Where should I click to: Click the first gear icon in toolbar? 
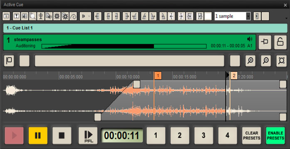pos(57,16)
